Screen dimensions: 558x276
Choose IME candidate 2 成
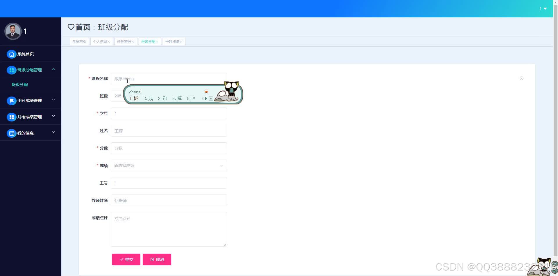point(148,99)
